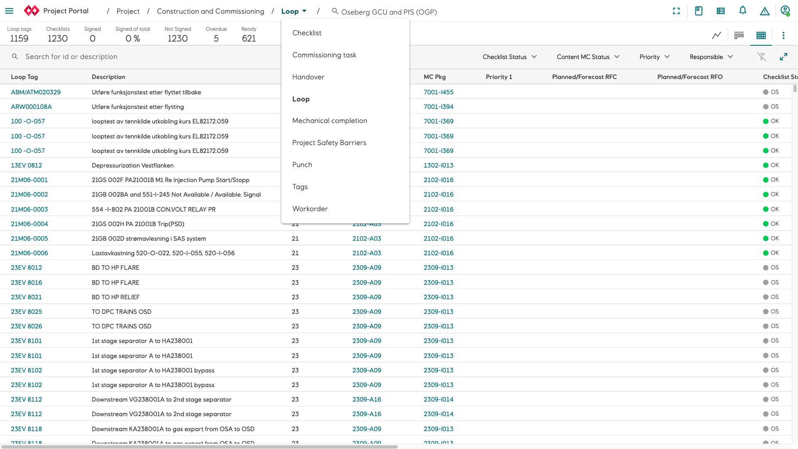Viewport: 798px width, 449px height.
Task: Open the hamburger navigation menu
Action: pos(9,11)
